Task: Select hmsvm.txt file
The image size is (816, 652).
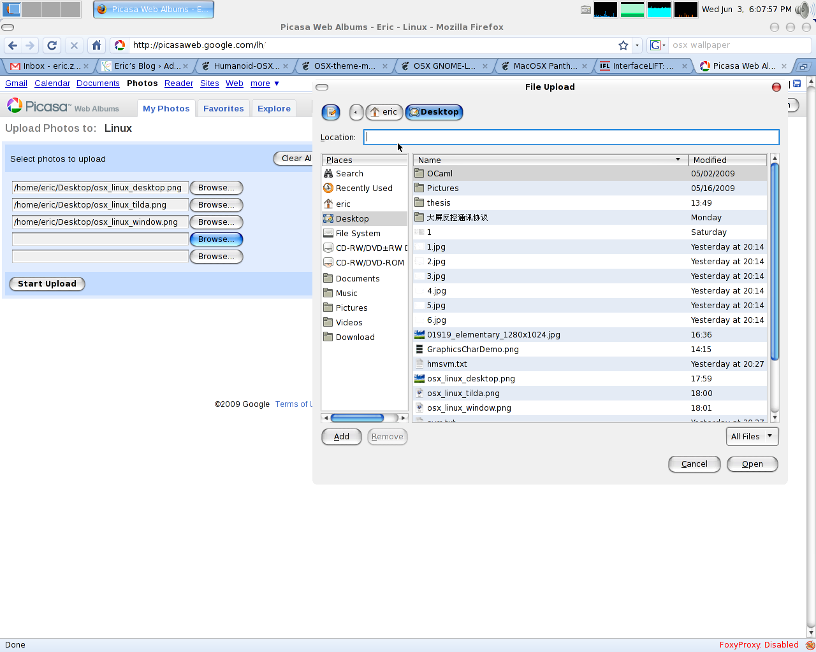Action: click(590, 364)
